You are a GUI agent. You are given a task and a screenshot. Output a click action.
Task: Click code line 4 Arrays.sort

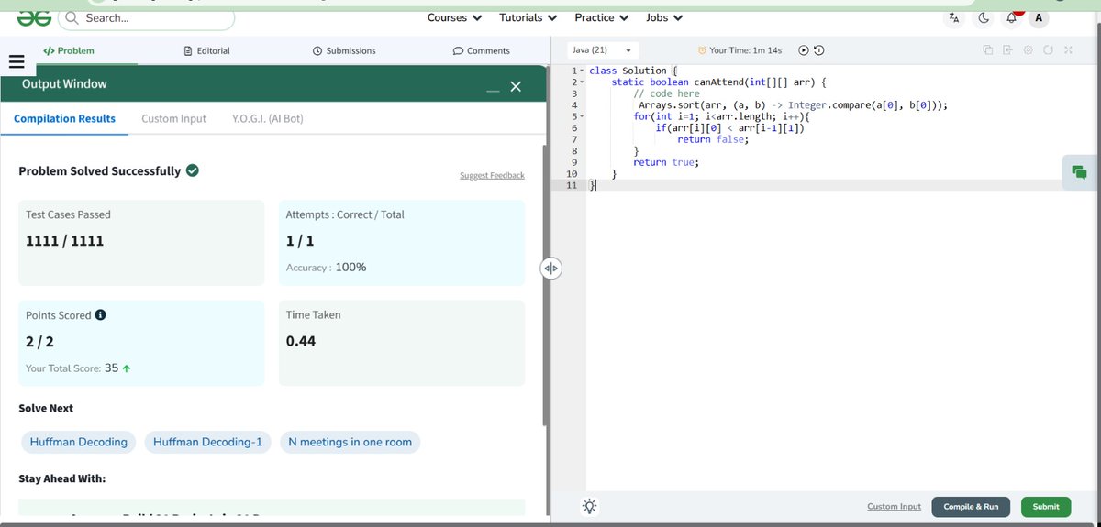click(793, 105)
